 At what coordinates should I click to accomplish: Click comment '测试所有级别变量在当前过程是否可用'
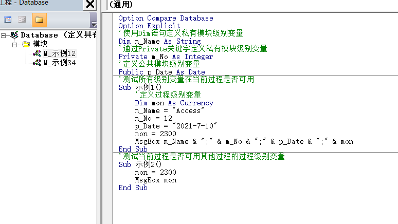186,80
